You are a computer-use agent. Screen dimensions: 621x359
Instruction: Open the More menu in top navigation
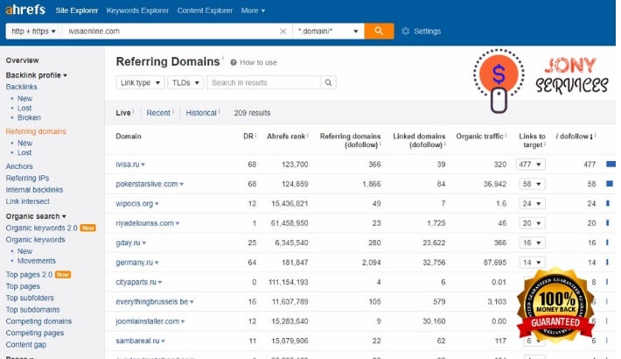(x=253, y=11)
